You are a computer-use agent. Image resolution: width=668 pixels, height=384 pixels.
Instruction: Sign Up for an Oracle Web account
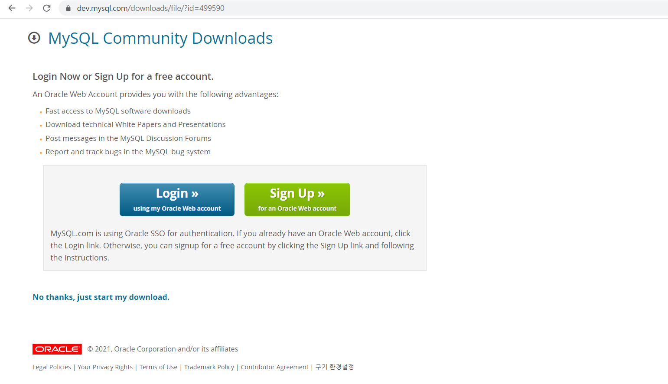click(297, 199)
